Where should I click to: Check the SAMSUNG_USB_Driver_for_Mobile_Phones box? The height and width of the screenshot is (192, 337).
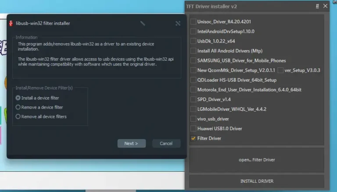pyautogui.click(x=194, y=61)
